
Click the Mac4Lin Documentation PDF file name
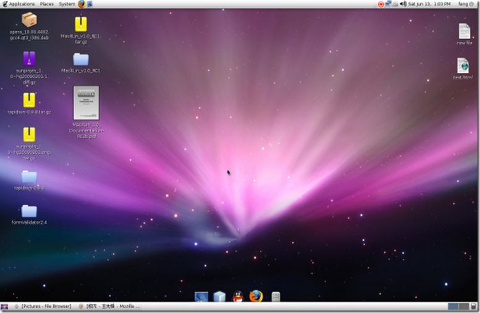tap(86, 131)
